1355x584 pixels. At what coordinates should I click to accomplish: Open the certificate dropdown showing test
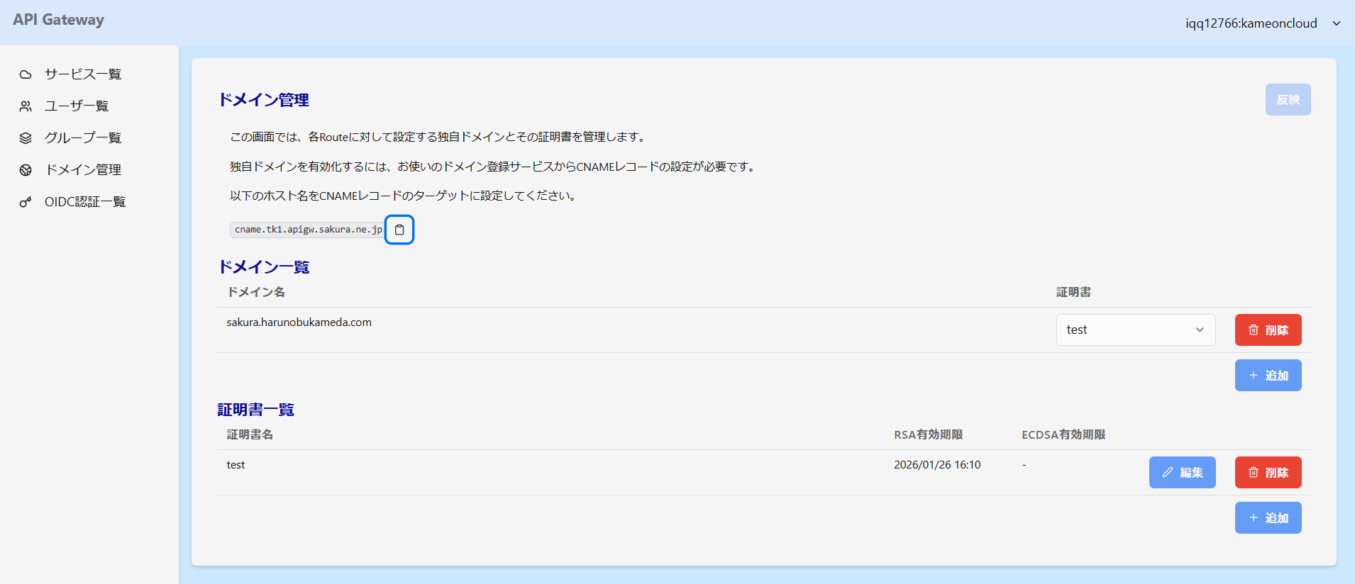pyautogui.click(x=1135, y=330)
